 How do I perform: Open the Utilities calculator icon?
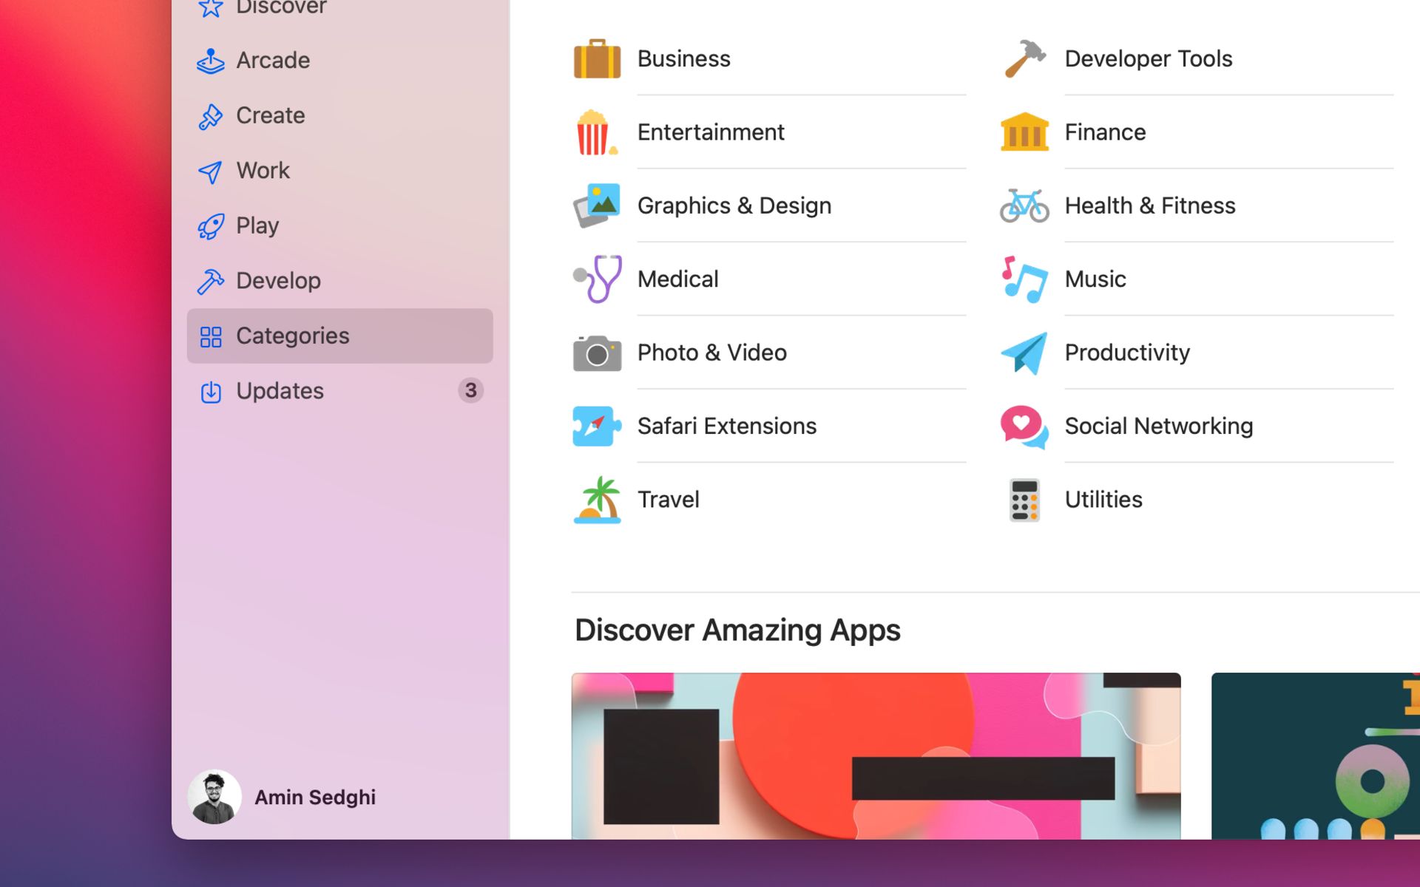tap(1024, 500)
